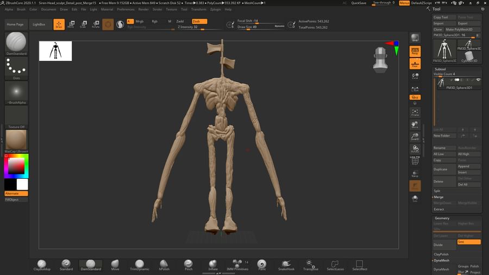
Task: Toggle the Floor grid button
Action: [415, 64]
